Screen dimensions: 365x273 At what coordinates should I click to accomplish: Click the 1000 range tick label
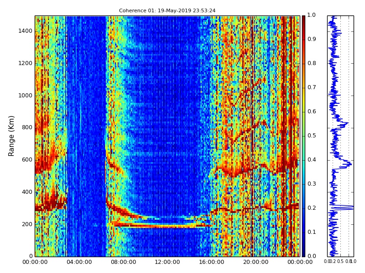(x=26, y=96)
